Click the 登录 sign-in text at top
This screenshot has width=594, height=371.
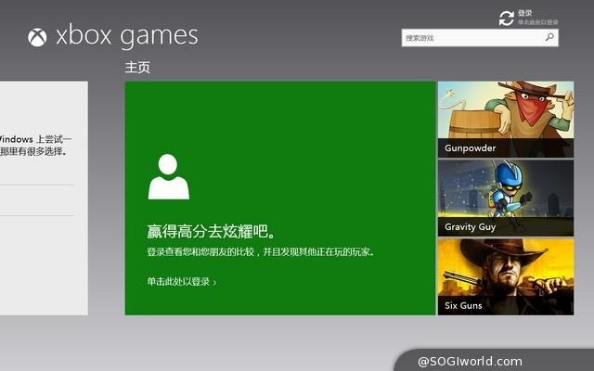(525, 13)
